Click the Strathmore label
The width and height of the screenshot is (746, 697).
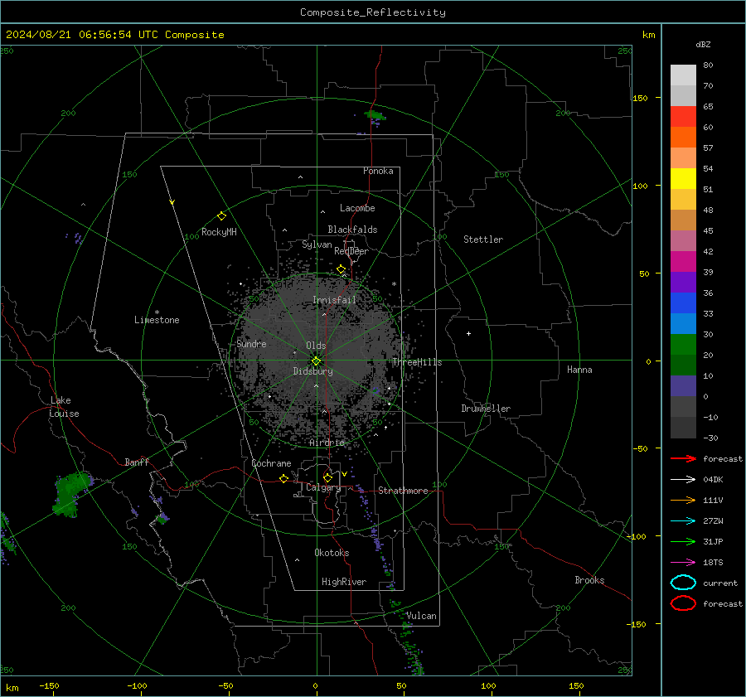click(x=403, y=491)
